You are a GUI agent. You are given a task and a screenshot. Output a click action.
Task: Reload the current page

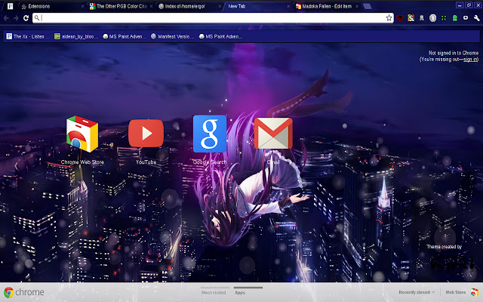(26, 18)
